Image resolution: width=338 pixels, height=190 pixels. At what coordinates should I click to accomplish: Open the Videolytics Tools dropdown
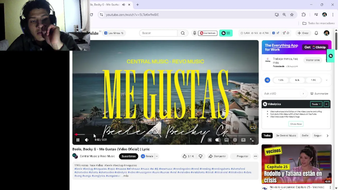(316, 104)
